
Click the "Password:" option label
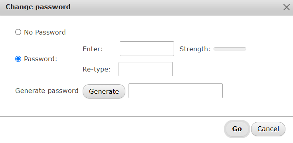tap(41, 59)
